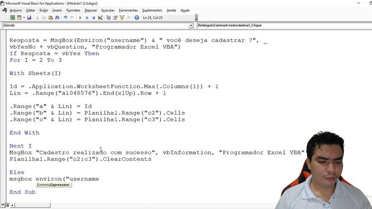This screenshot has width=372, height=209.
Task: Click the 'Else' keyword line
Action: [17, 172]
